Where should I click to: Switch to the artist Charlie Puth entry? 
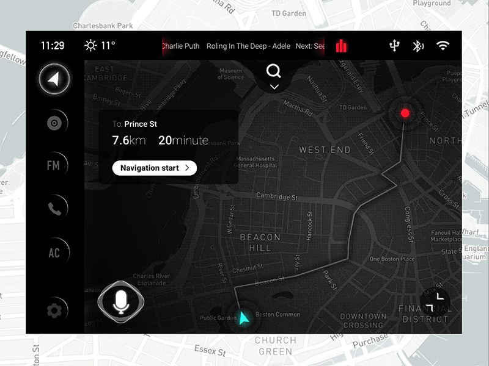(180, 46)
